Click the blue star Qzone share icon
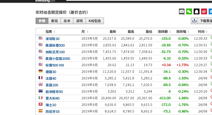 pyautogui.click(x=210, y=12)
